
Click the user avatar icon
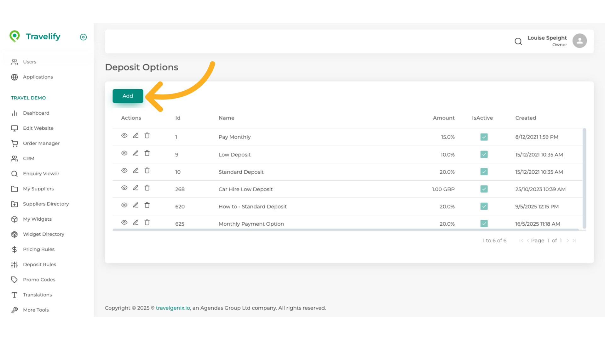[579, 41]
